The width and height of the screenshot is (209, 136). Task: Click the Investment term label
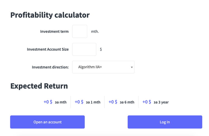click(54, 31)
